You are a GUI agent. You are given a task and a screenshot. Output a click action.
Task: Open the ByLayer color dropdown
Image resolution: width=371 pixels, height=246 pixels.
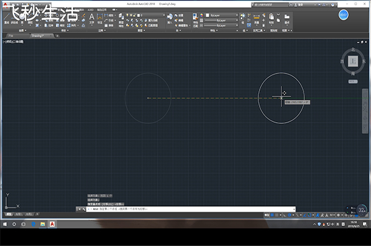point(221,15)
